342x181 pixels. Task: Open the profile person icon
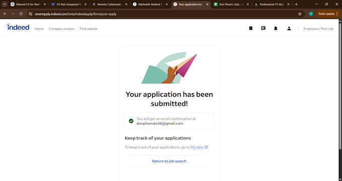coord(289,29)
